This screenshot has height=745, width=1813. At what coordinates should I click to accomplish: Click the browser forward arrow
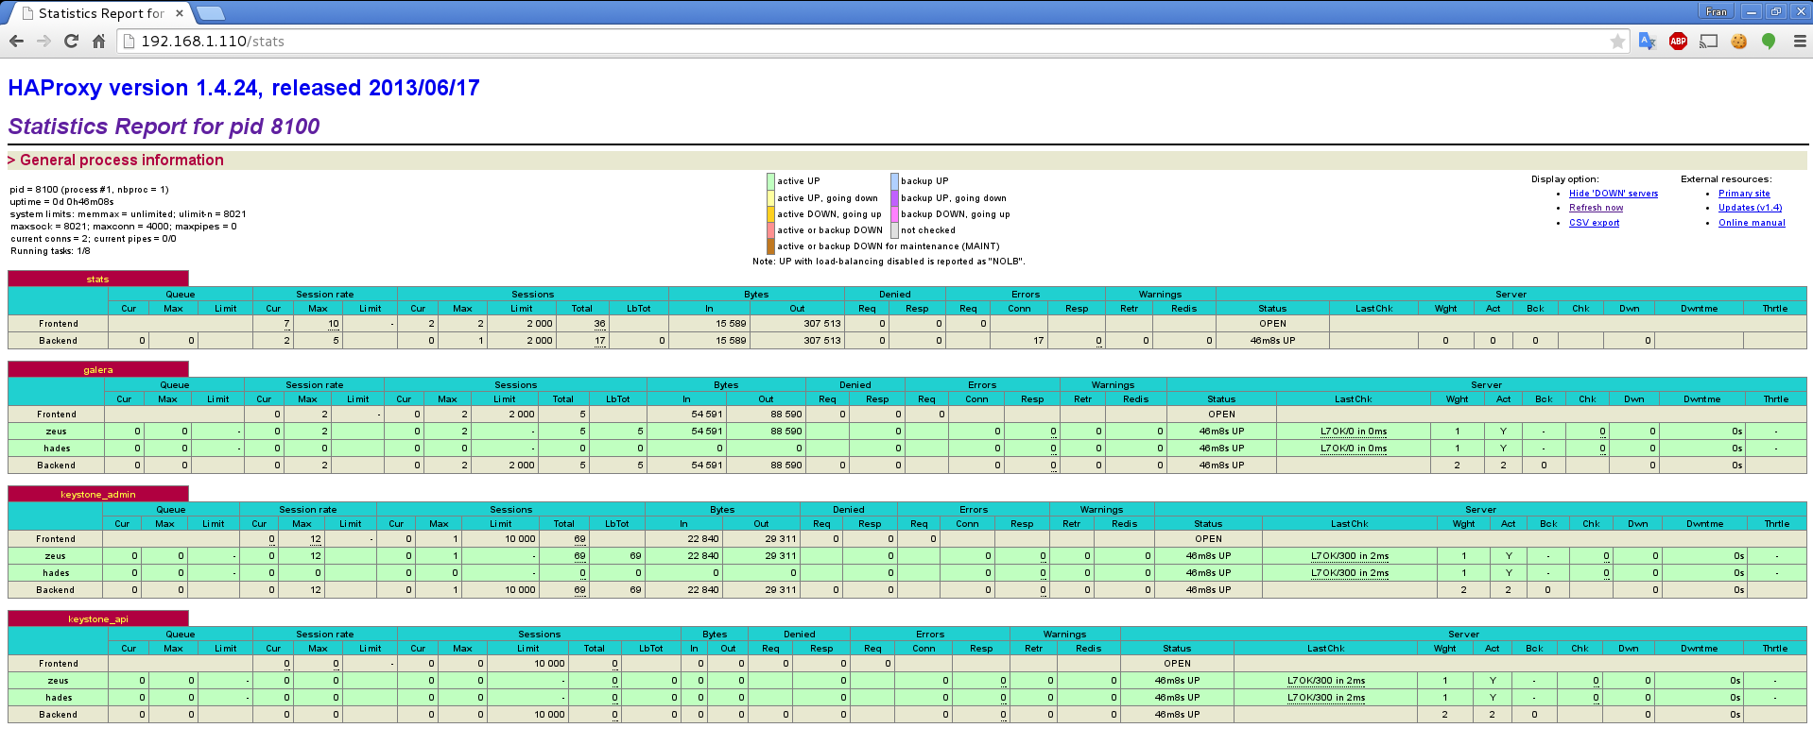43,41
